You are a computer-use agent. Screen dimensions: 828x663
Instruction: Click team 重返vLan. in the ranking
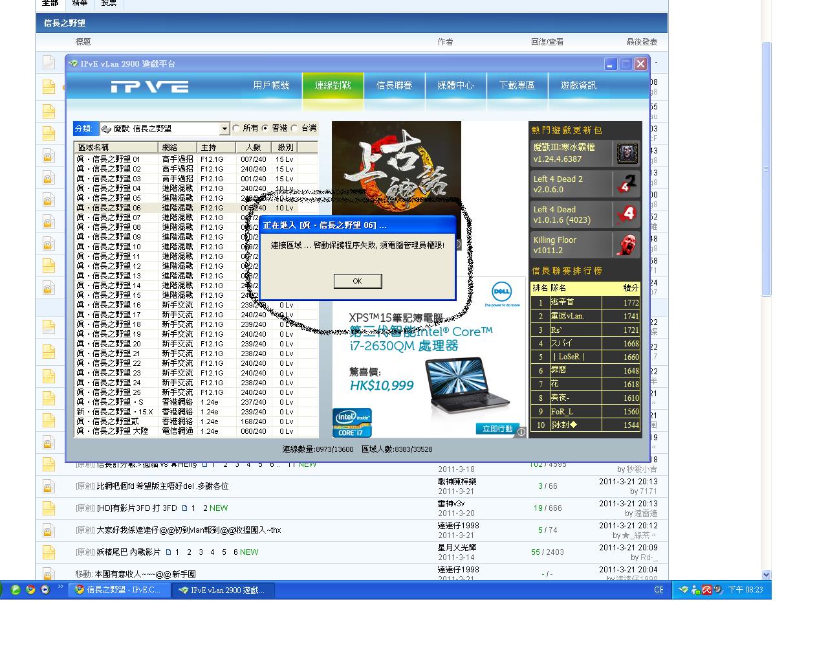click(567, 316)
